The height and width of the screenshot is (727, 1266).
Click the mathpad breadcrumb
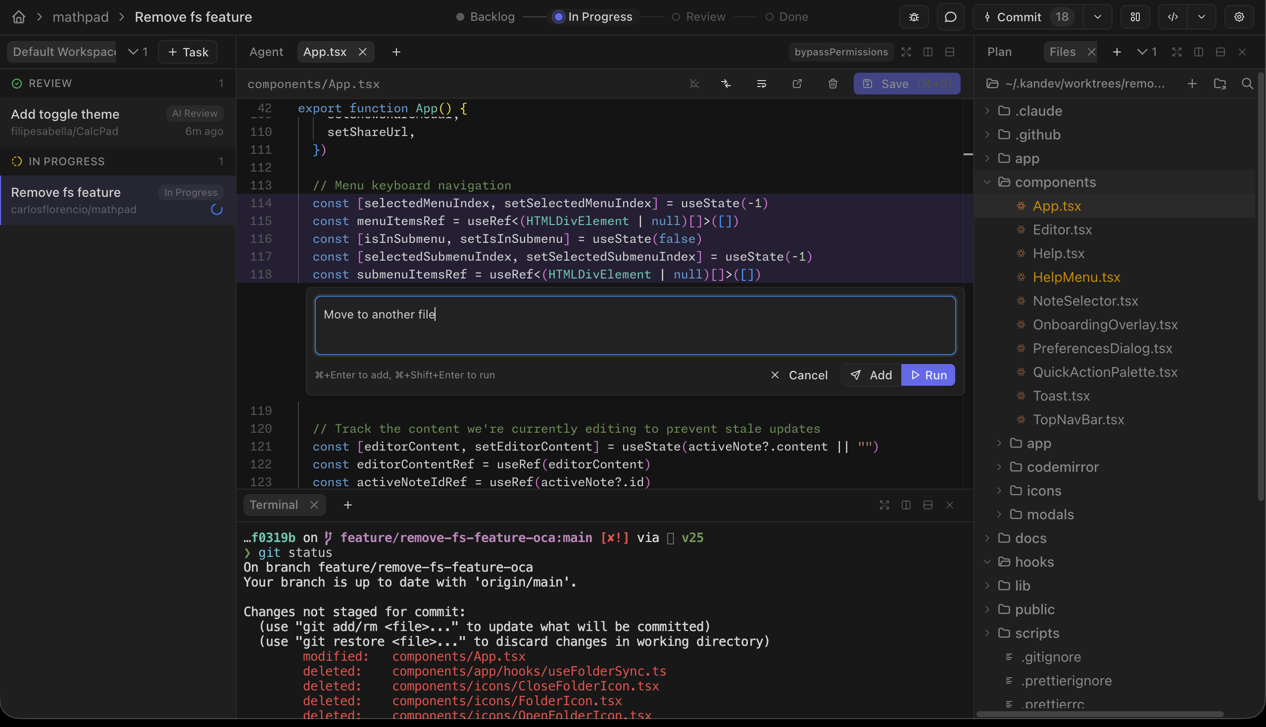(x=81, y=17)
